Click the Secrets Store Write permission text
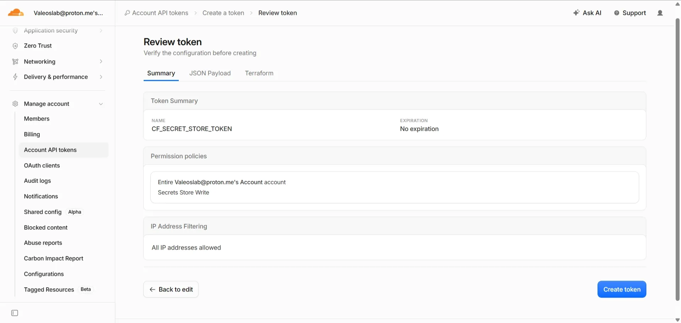Viewport: 681px width, 323px height. (x=183, y=193)
